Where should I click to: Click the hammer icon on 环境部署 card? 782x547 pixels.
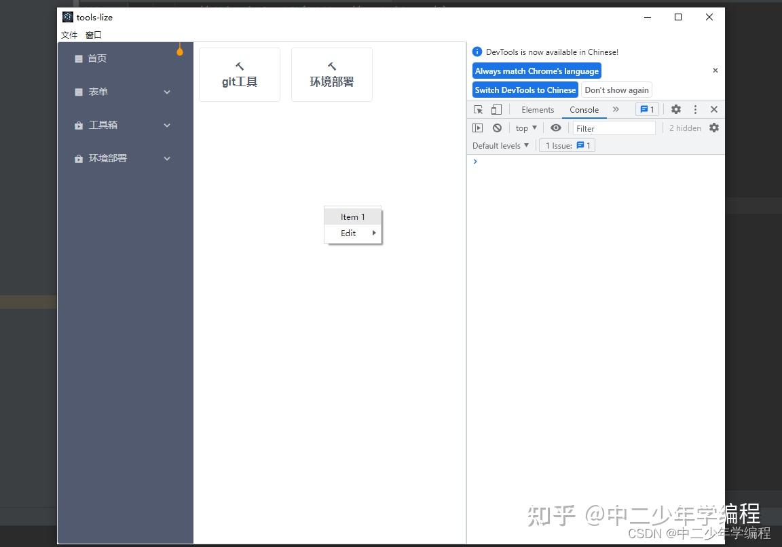point(332,66)
